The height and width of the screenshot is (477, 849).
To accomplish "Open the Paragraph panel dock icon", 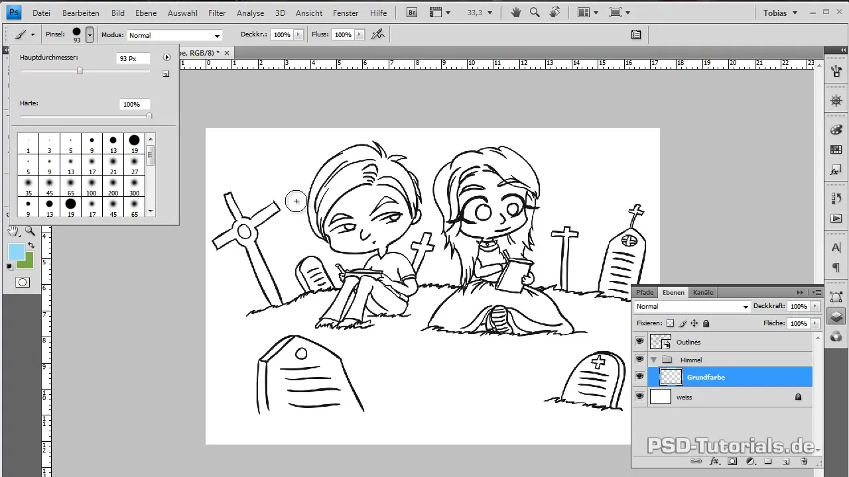I will coord(836,267).
